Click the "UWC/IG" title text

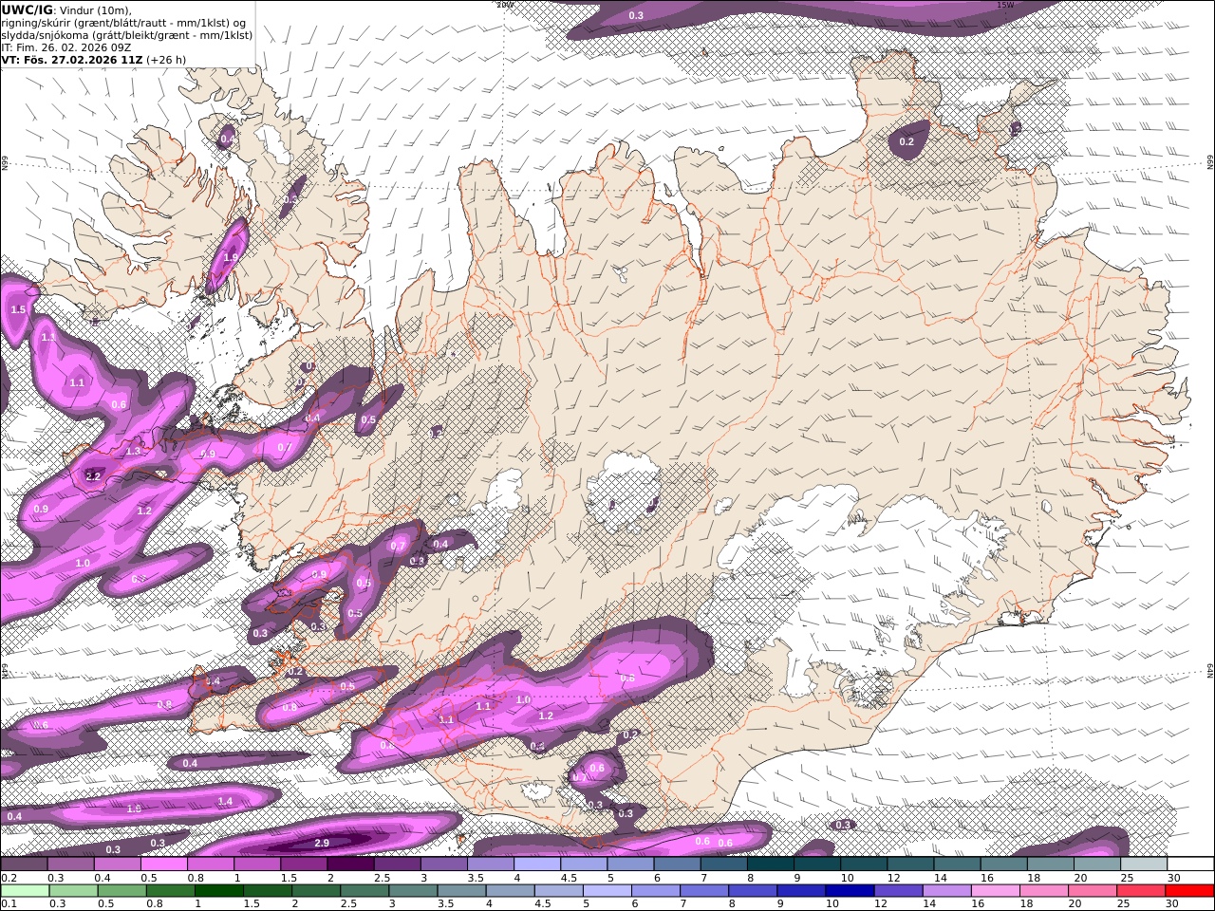28,9
